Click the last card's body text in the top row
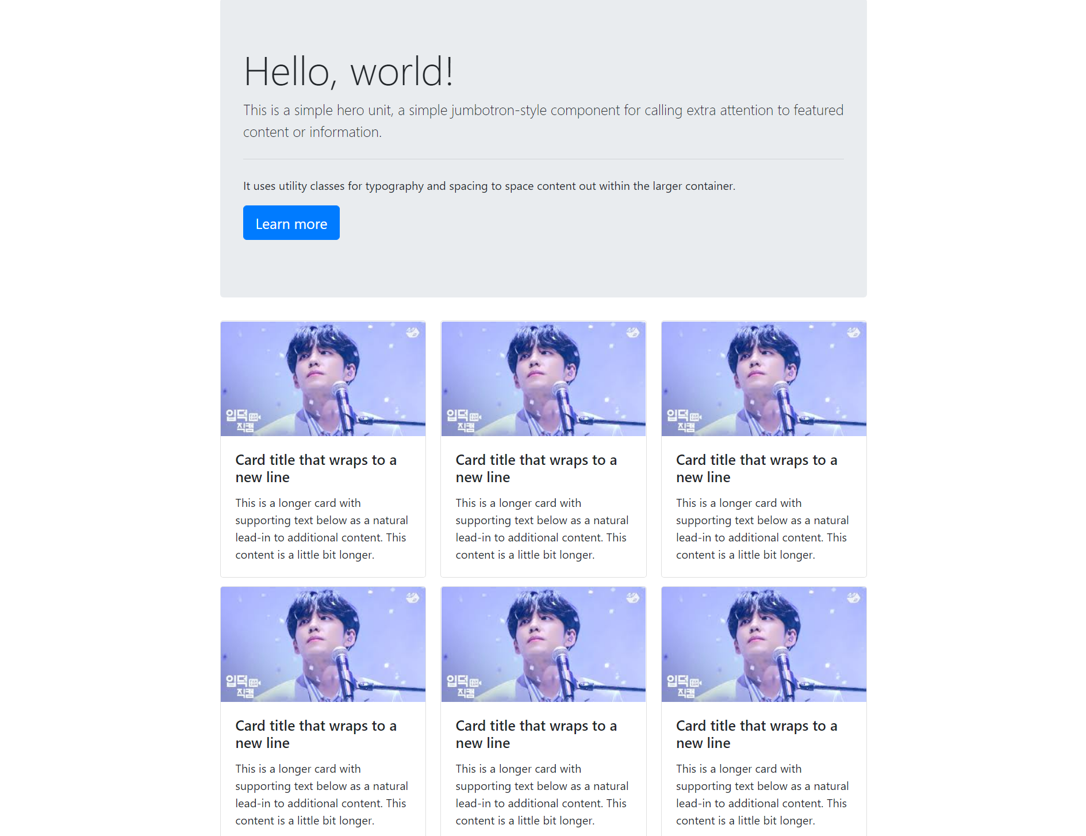The image size is (1086, 836). 762,529
